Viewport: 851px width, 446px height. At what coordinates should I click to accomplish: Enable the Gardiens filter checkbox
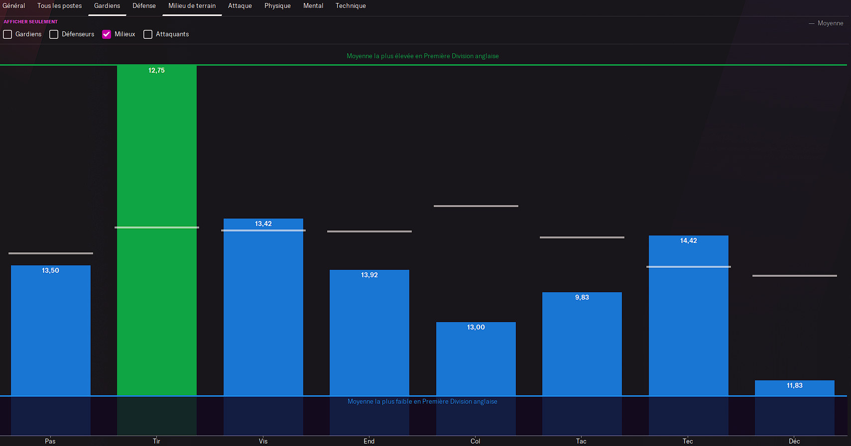7,34
